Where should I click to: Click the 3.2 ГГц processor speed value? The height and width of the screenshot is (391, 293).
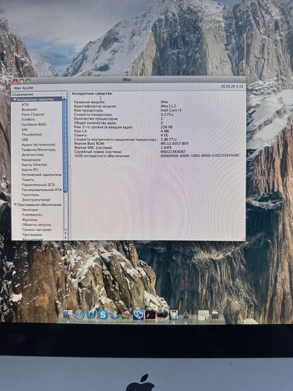[x=167, y=115]
